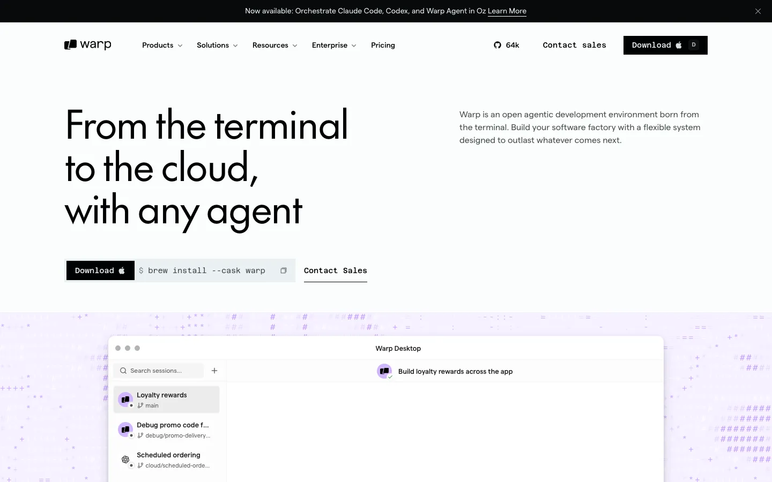This screenshot has width=772, height=482.
Task: Click the magnifier icon in Search sessions
Action: click(123, 371)
